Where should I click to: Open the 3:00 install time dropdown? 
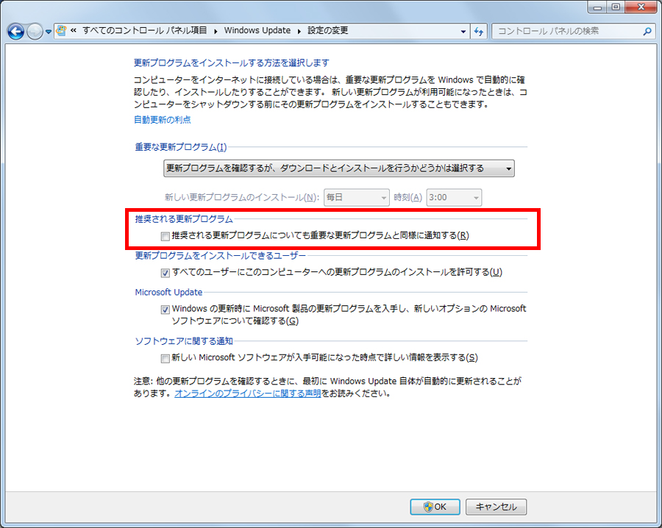[454, 198]
